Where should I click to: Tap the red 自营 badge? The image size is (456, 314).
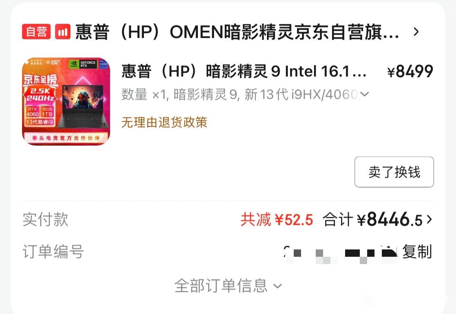pos(36,32)
